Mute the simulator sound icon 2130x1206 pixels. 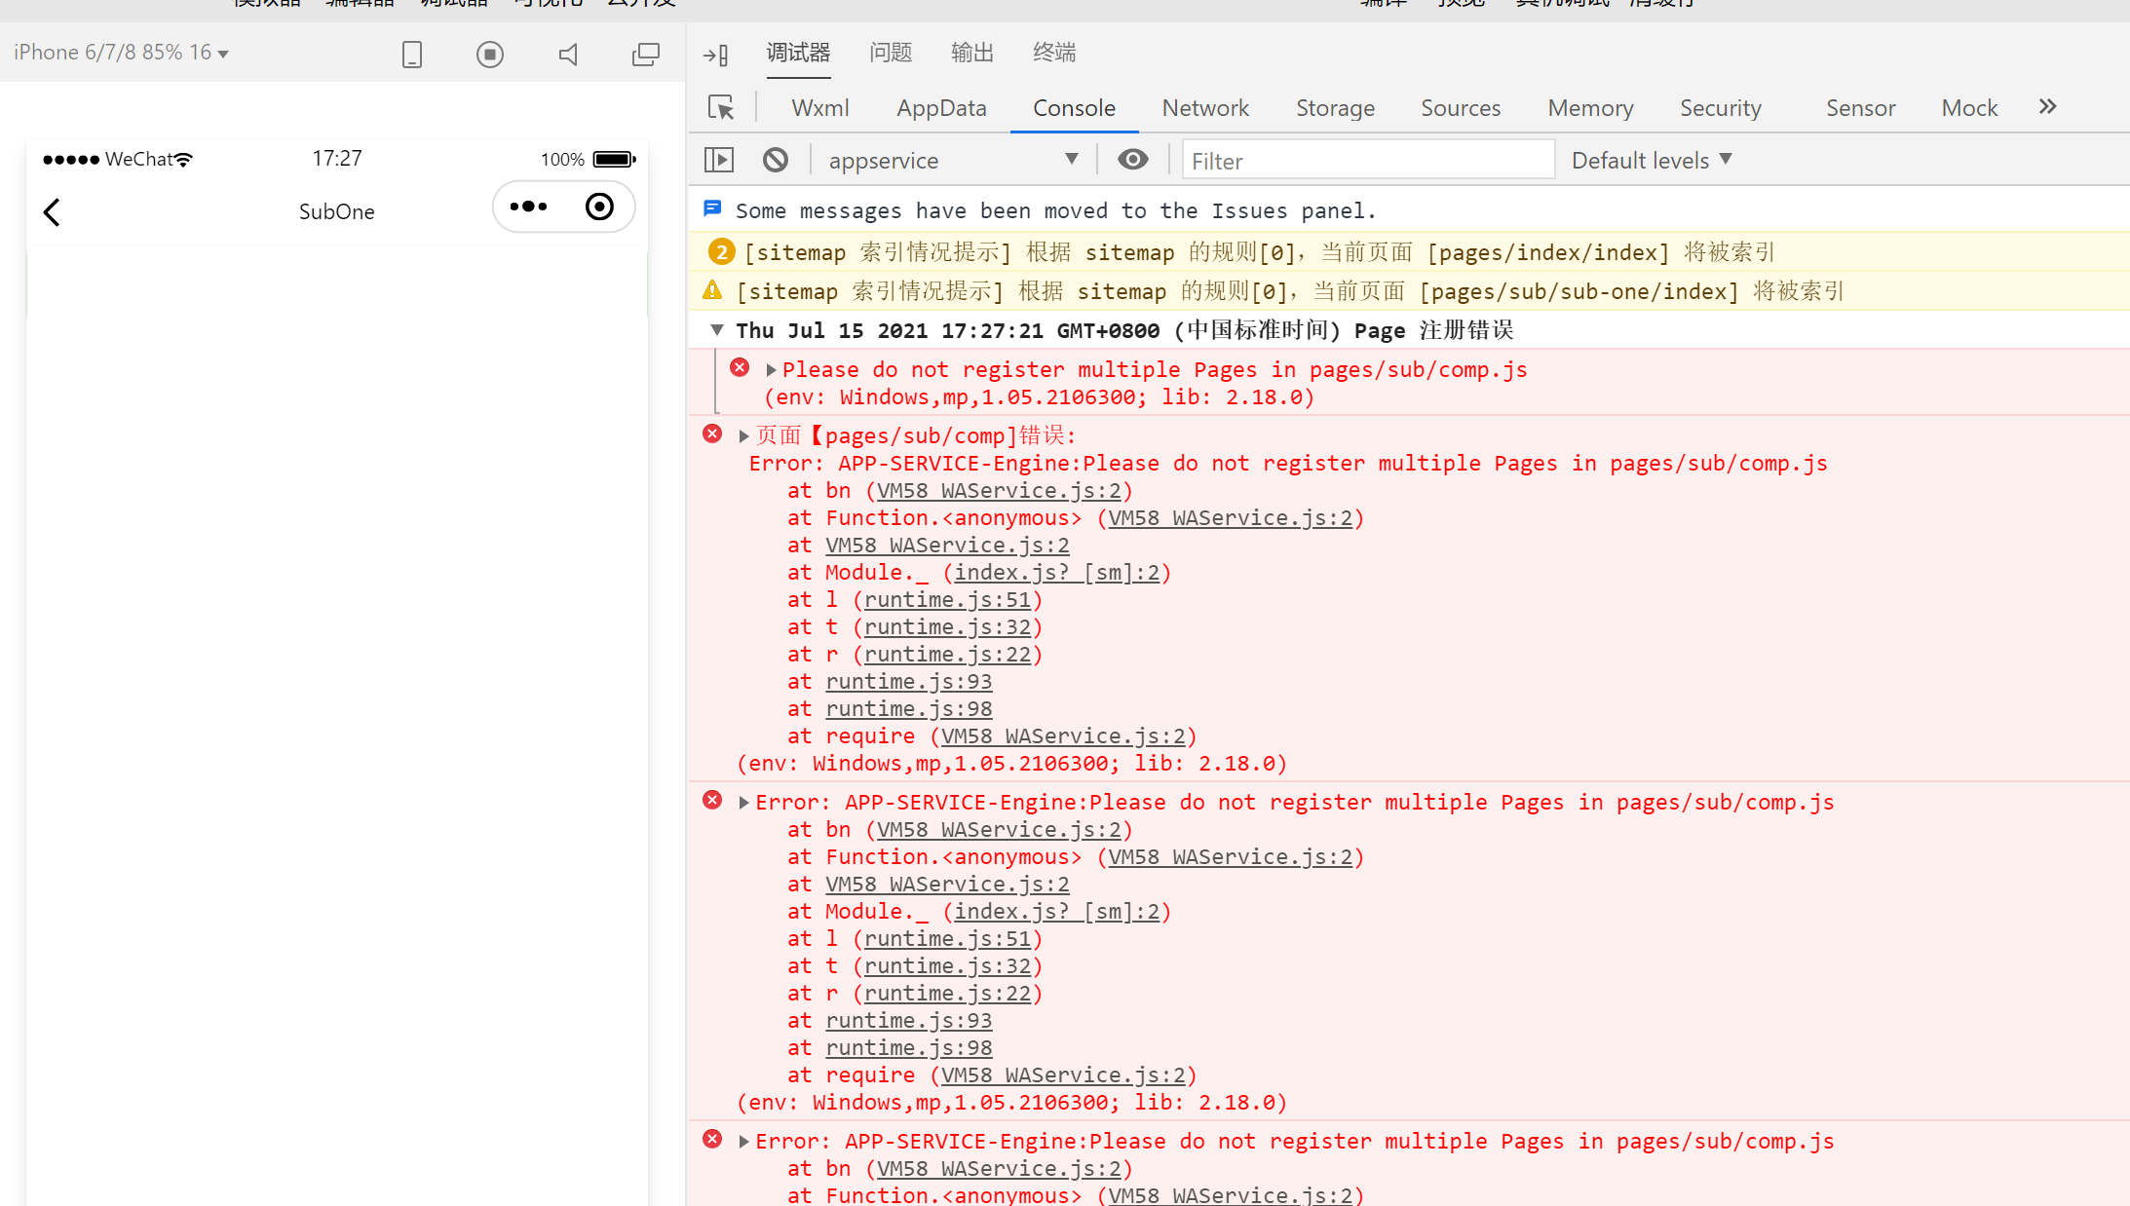568,54
